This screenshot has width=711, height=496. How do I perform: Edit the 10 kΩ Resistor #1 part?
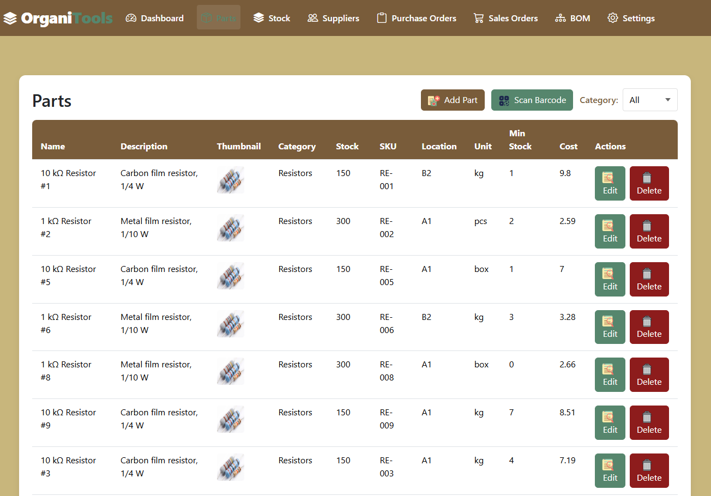pyautogui.click(x=610, y=184)
